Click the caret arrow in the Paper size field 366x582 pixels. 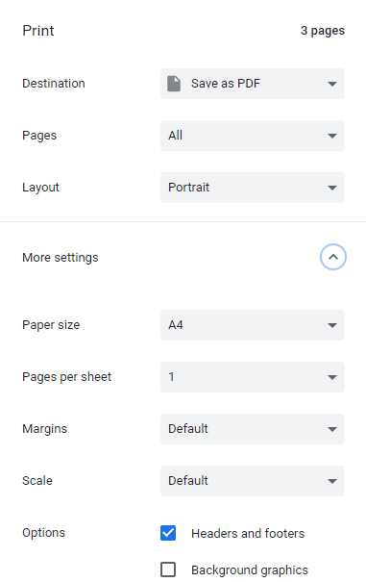tap(332, 325)
